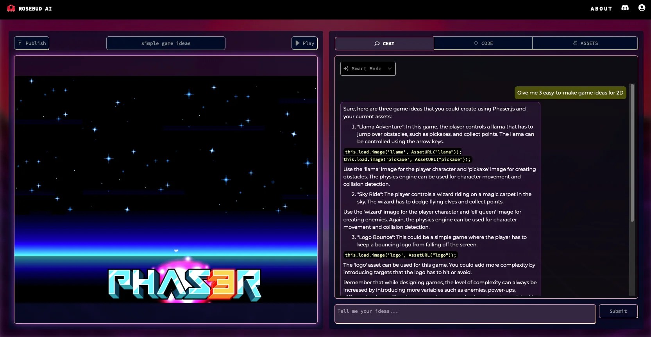Edit the 'simple game ideas' title field
651x337 pixels.
[166, 43]
